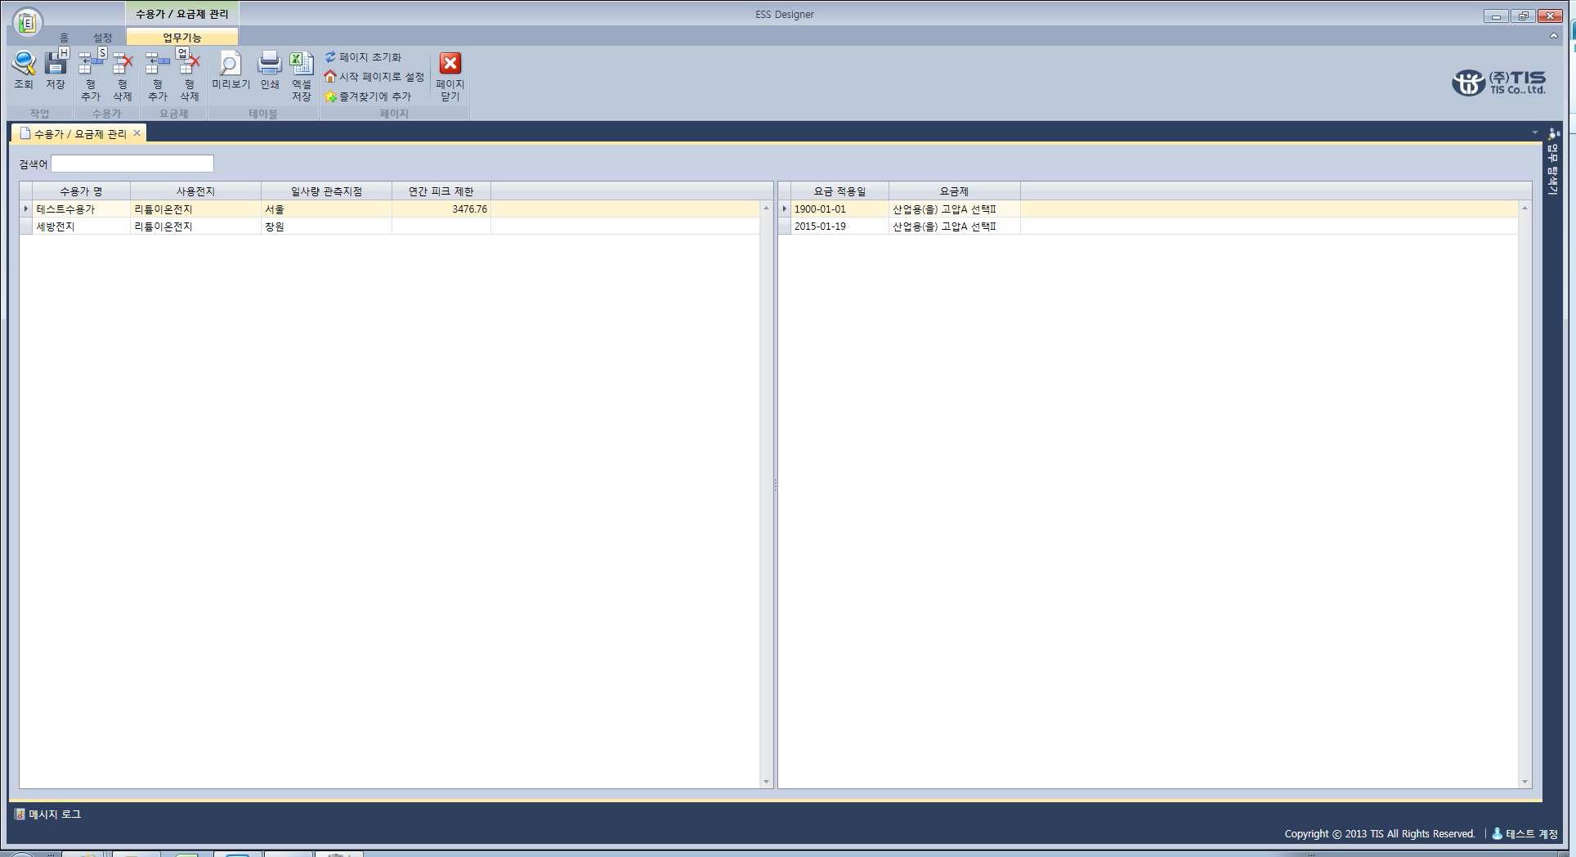This screenshot has height=857, width=1576.
Task: Click 리튬이온전지 in the 세방전지 row
Action: 195,227
